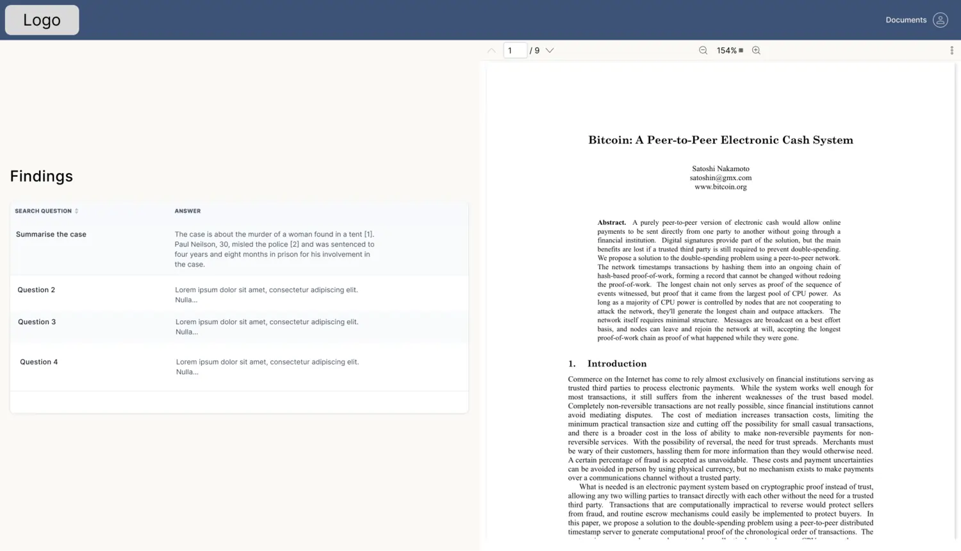Image resolution: width=961 pixels, height=551 pixels.
Task: Expand the truncated answer for Question 4
Action: tap(187, 372)
